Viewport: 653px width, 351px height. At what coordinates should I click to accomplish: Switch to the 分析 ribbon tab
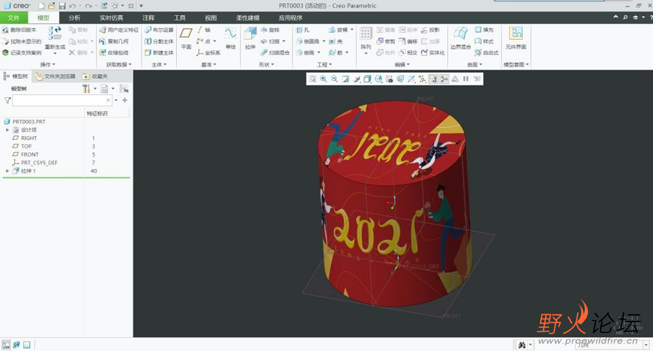pos(74,17)
